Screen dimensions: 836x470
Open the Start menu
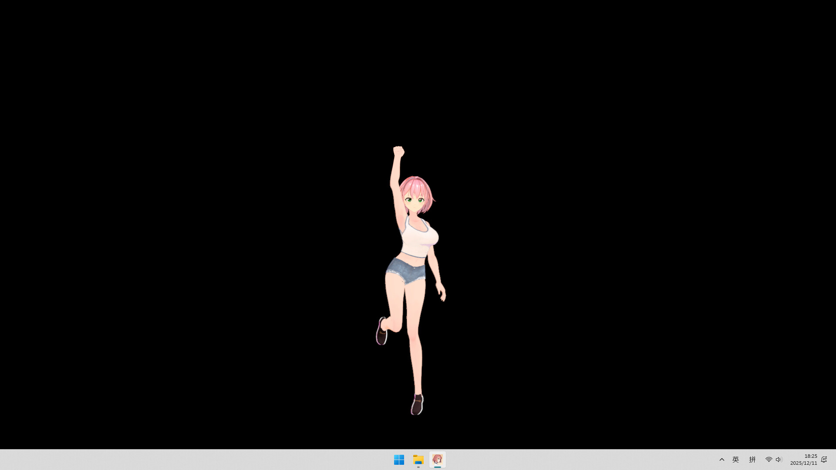399,460
